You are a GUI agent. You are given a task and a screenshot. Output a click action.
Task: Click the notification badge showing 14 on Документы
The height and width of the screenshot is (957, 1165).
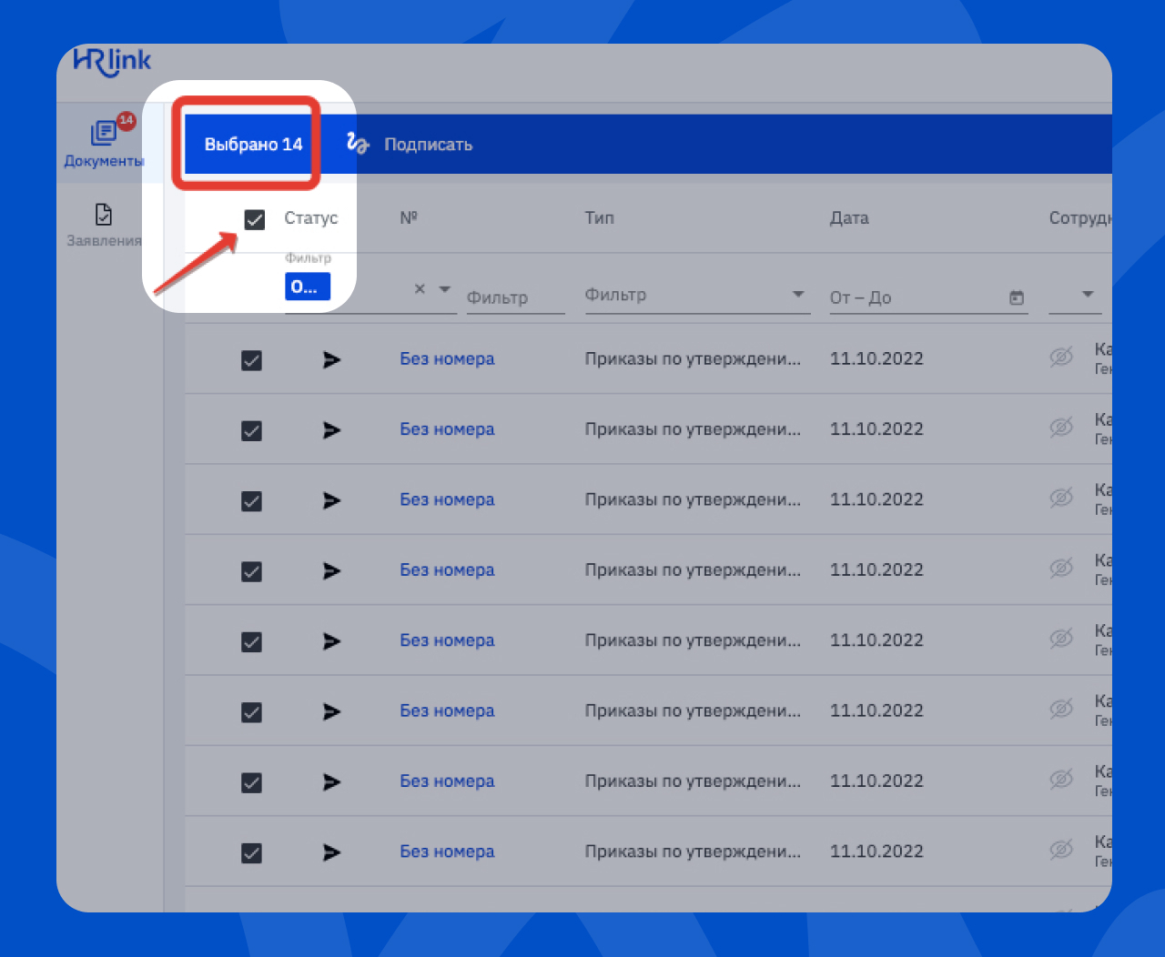(127, 119)
